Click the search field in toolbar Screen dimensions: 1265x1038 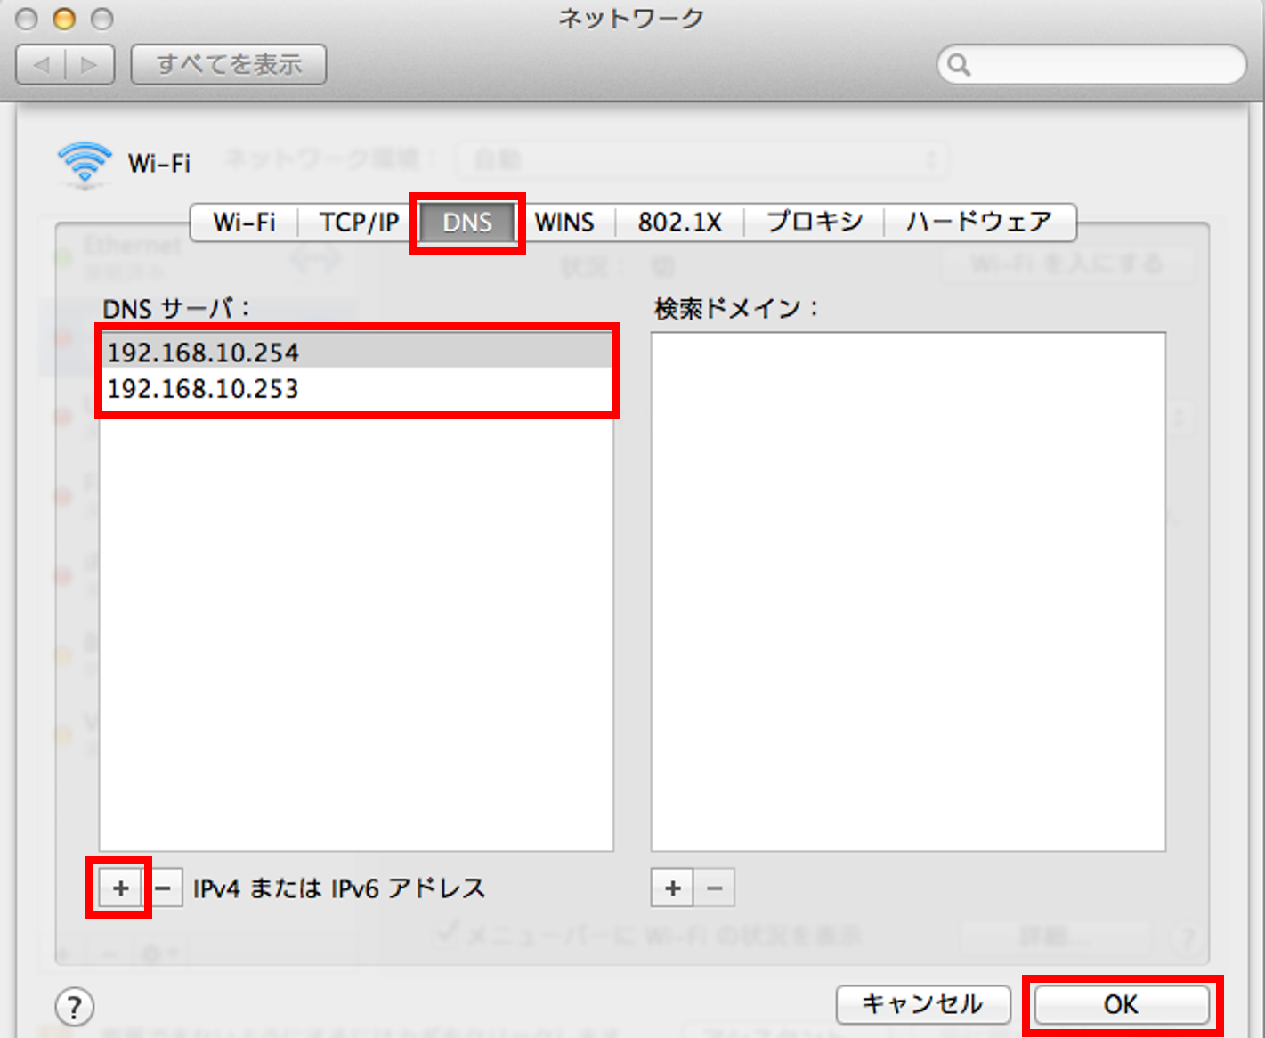pyautogui.click(x=1091, y=64)
